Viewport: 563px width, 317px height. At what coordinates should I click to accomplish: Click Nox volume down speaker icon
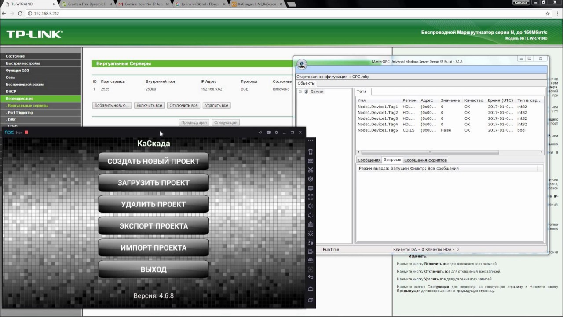(311, 215)
